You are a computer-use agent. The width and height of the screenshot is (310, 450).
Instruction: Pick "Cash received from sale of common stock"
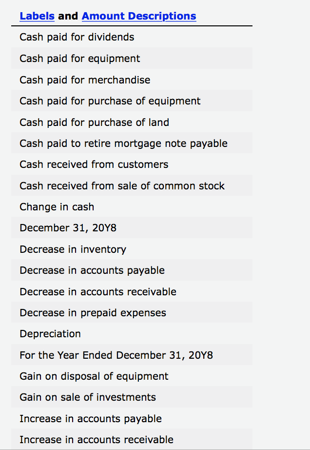click(122, 186)
